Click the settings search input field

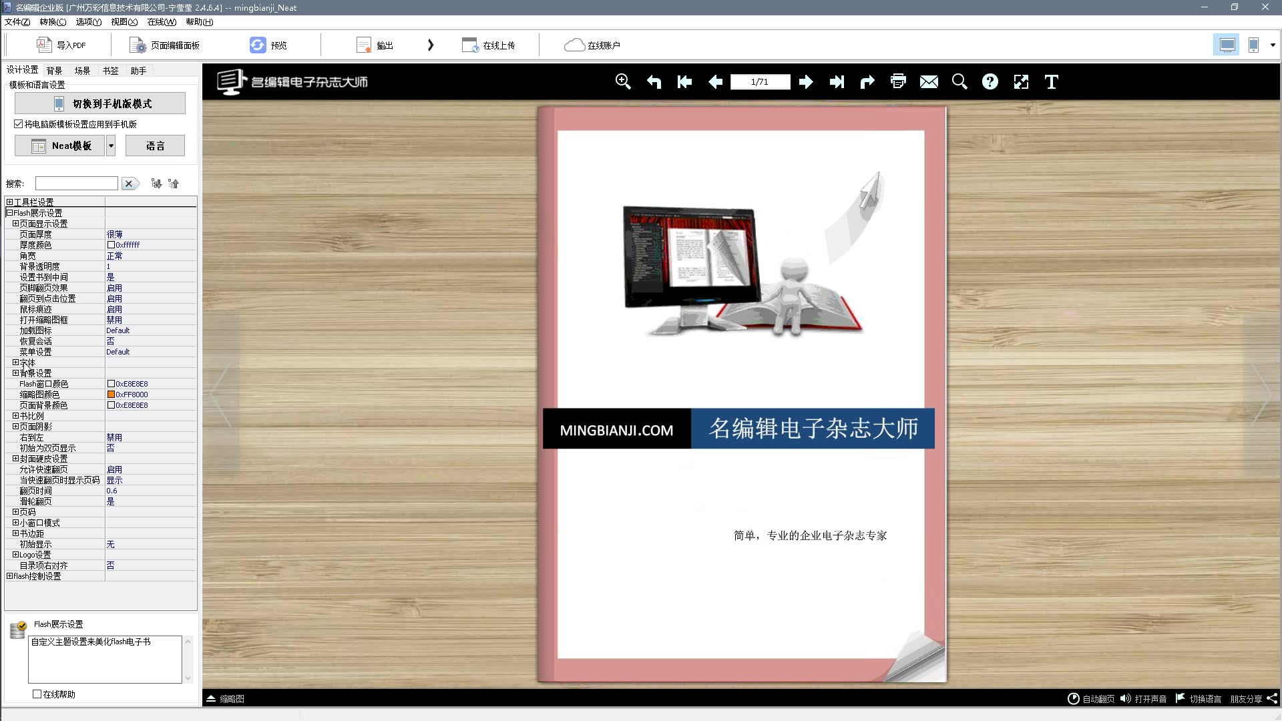coord(76,183)
